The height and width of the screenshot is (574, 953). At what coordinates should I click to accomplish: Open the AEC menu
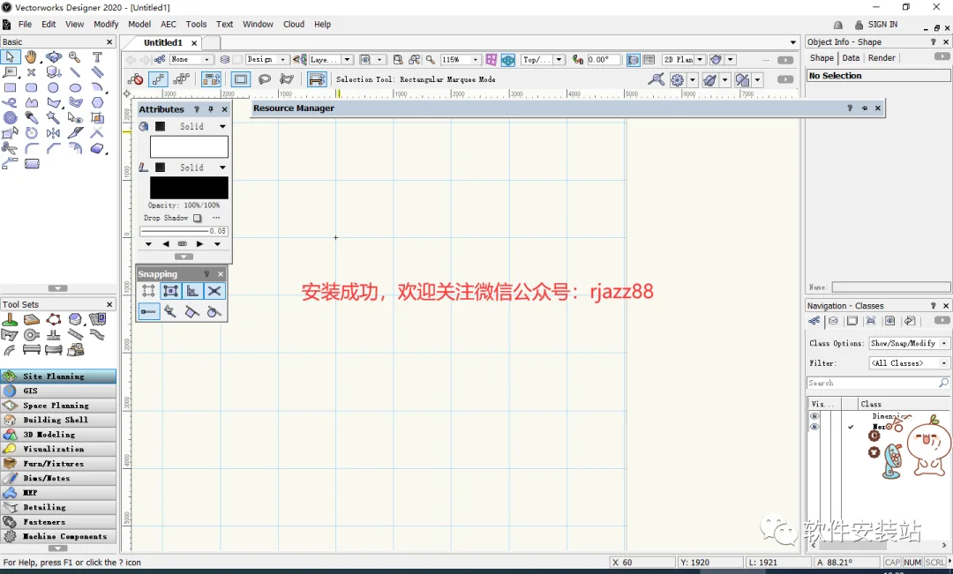click(169, 25)
